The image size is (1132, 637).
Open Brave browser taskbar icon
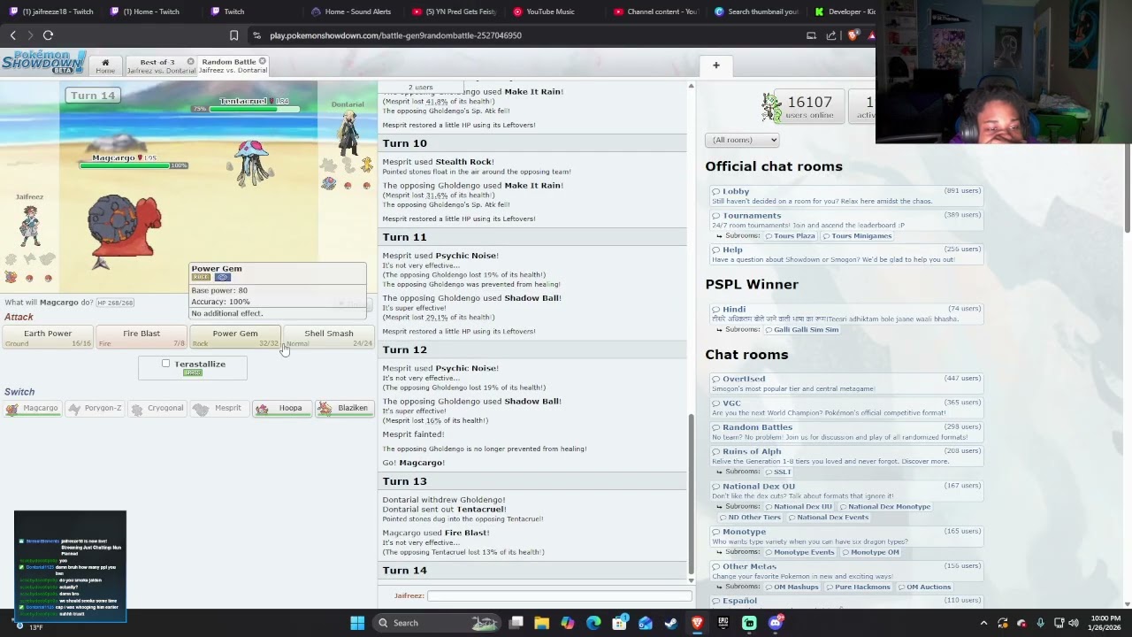pos(698,623)
